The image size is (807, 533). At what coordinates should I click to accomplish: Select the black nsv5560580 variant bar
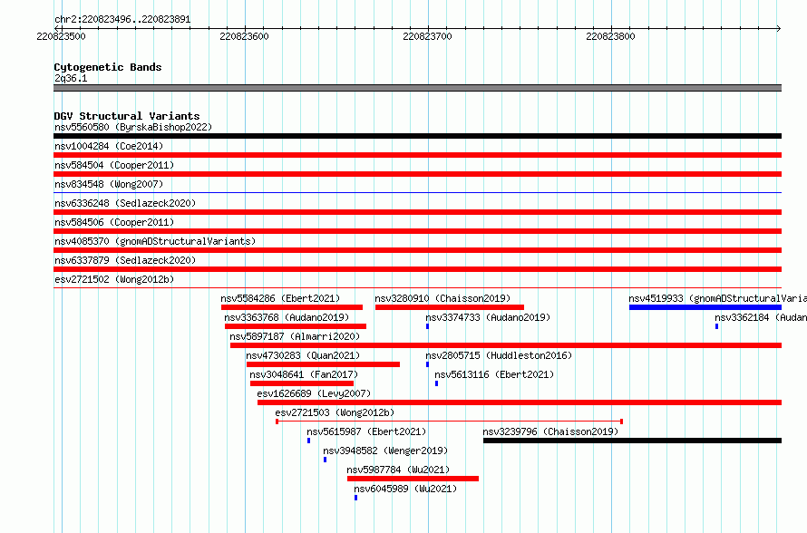(x=417, y=136)
